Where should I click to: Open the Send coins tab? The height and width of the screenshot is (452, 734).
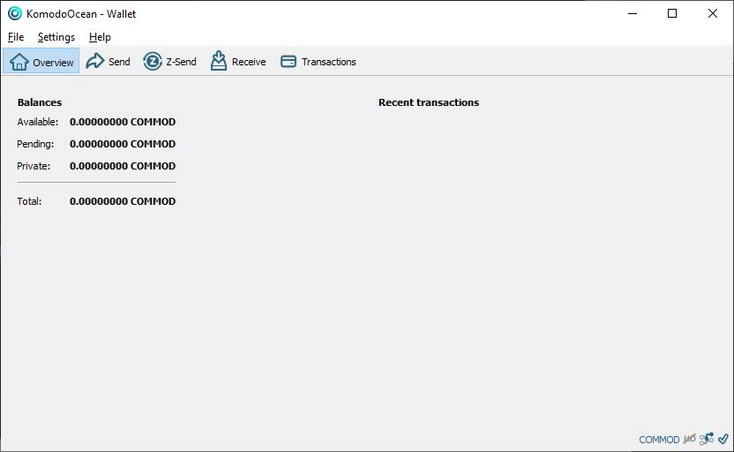(x=109, y=62)
